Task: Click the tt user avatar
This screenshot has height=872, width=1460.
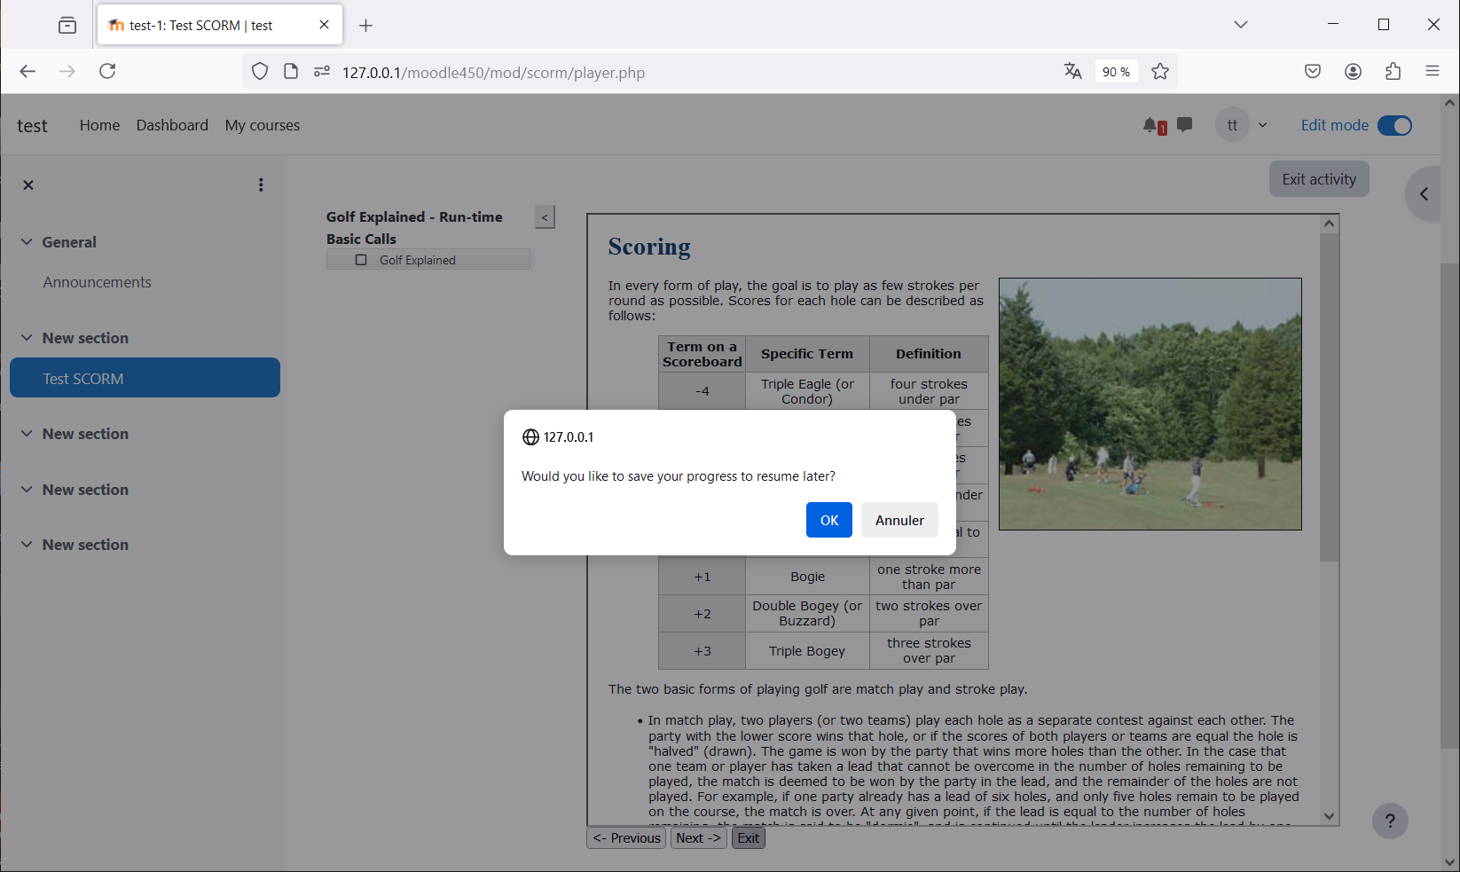Action: 1232,125
